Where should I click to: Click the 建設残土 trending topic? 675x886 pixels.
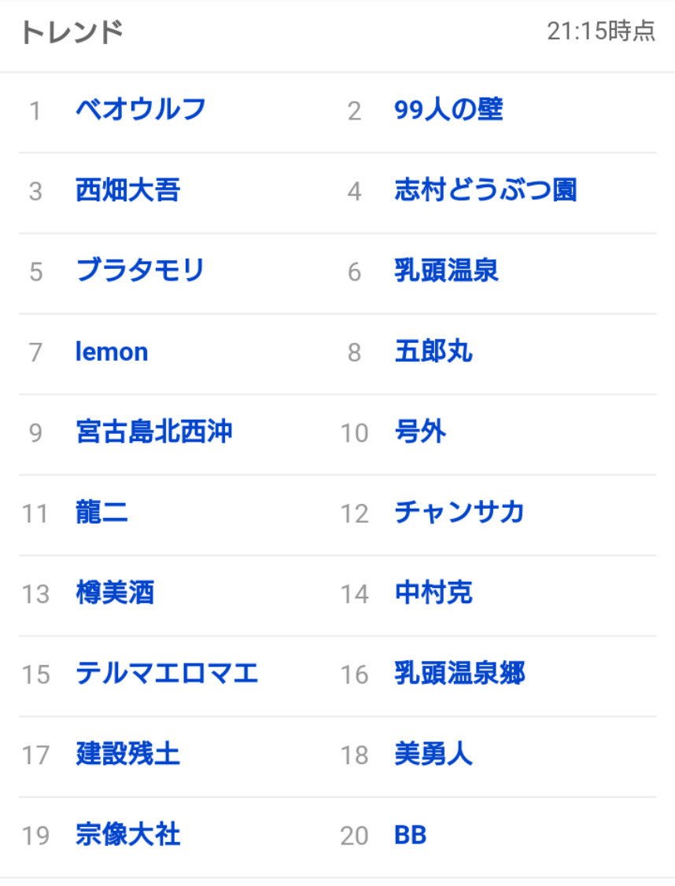coord(127,755)
